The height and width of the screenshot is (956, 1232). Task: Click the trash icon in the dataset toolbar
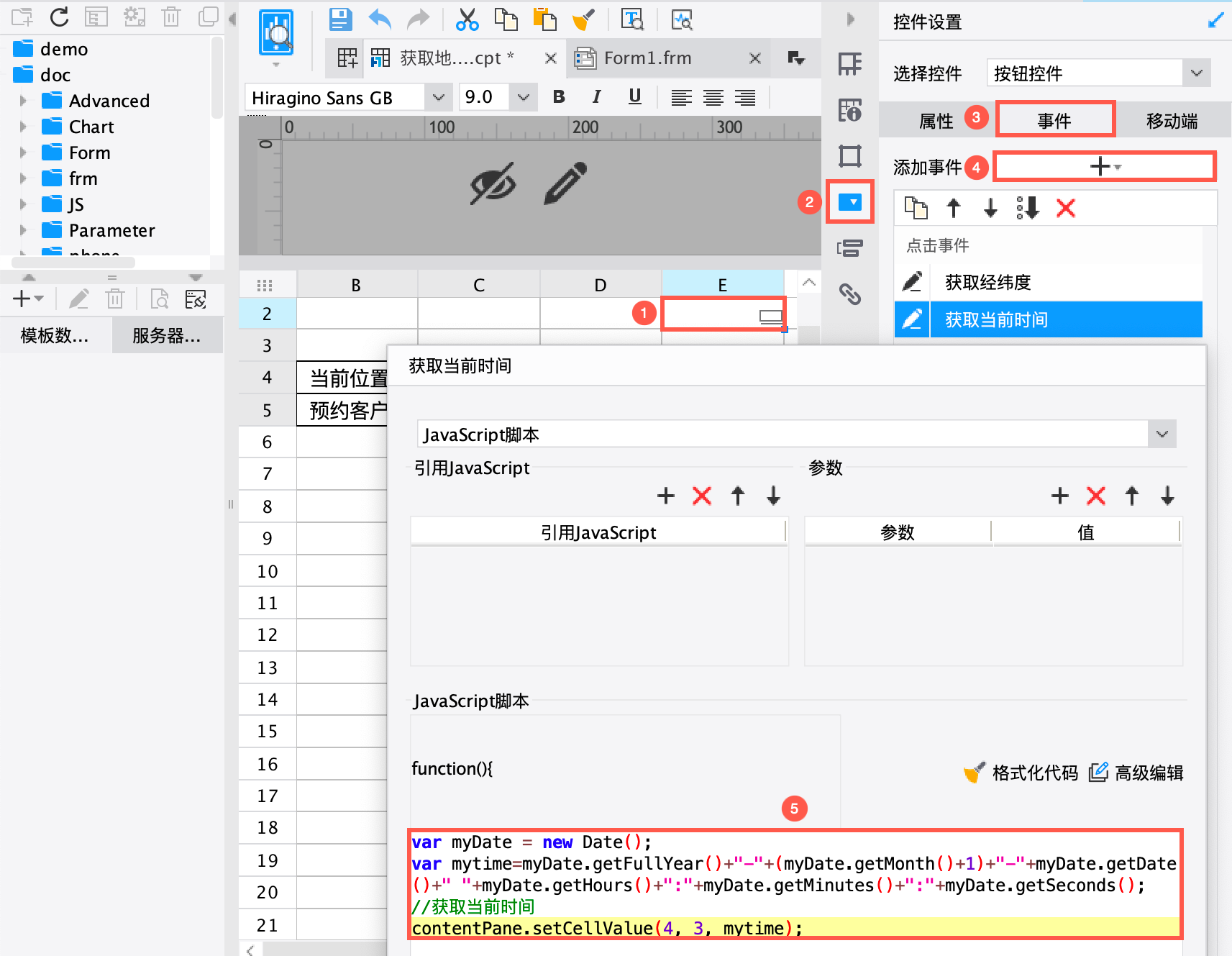115,299
